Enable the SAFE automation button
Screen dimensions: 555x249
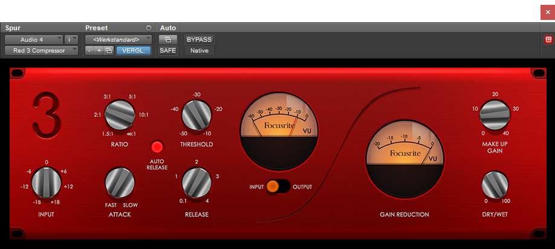[168, 51]
